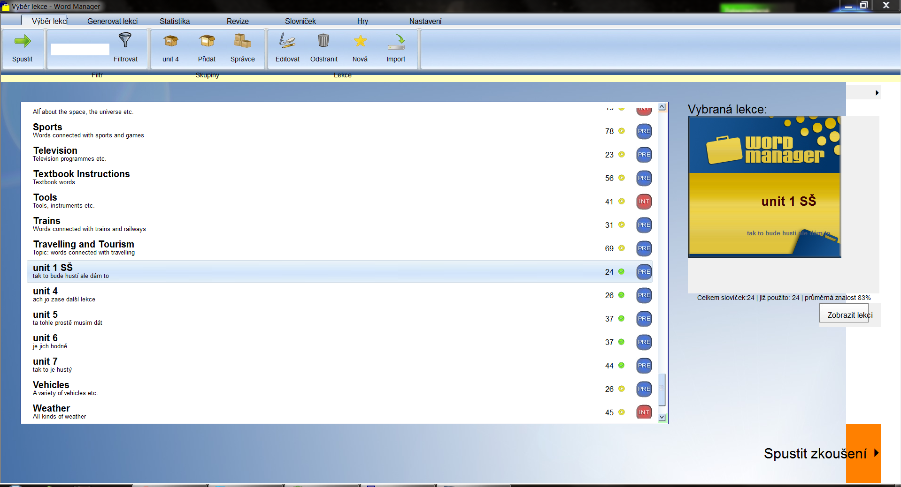Select the unit 5 lesson
The width and height of the screenshot is (901, 487).
[x=339, y=318]
